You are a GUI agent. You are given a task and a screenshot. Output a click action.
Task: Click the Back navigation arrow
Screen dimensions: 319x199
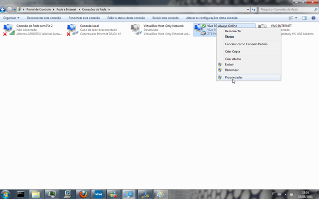click(x=3, y=9)
